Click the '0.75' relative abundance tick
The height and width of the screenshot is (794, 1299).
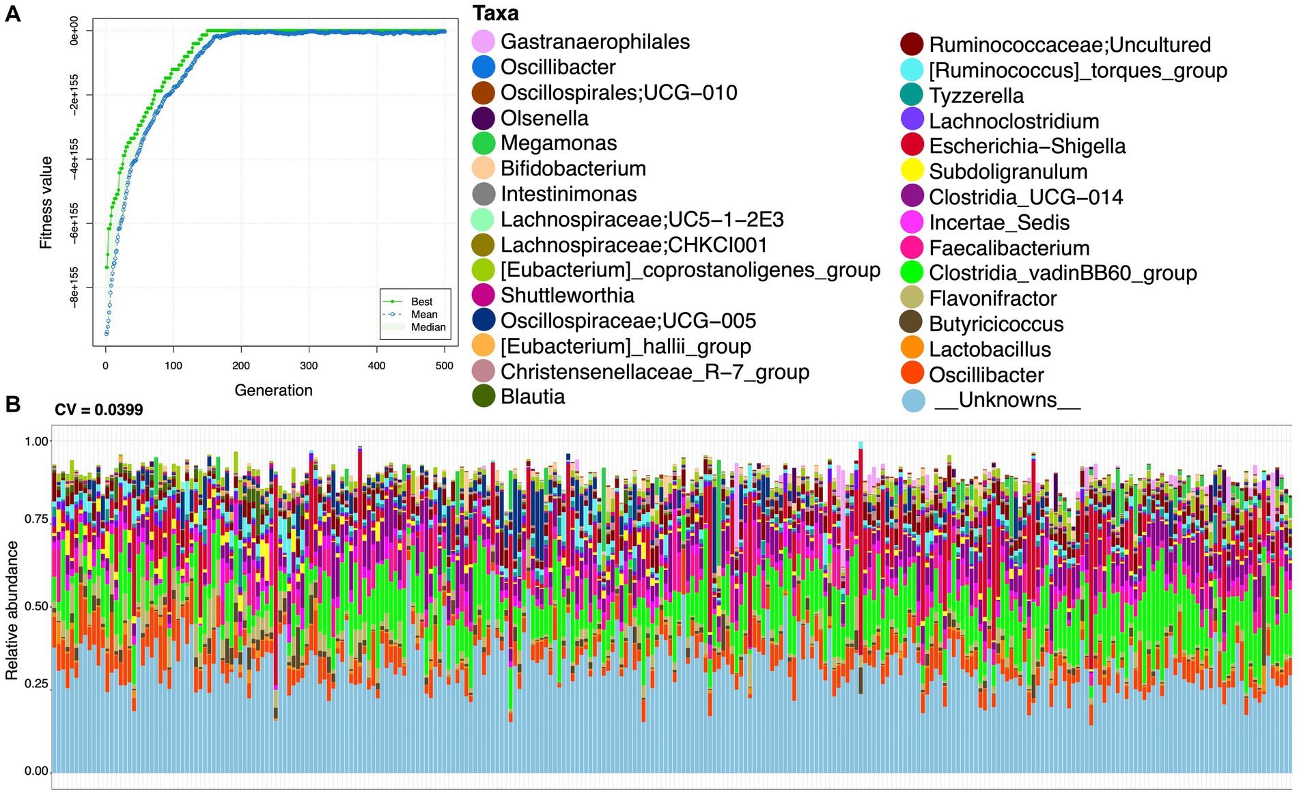(x=36, y=519)
